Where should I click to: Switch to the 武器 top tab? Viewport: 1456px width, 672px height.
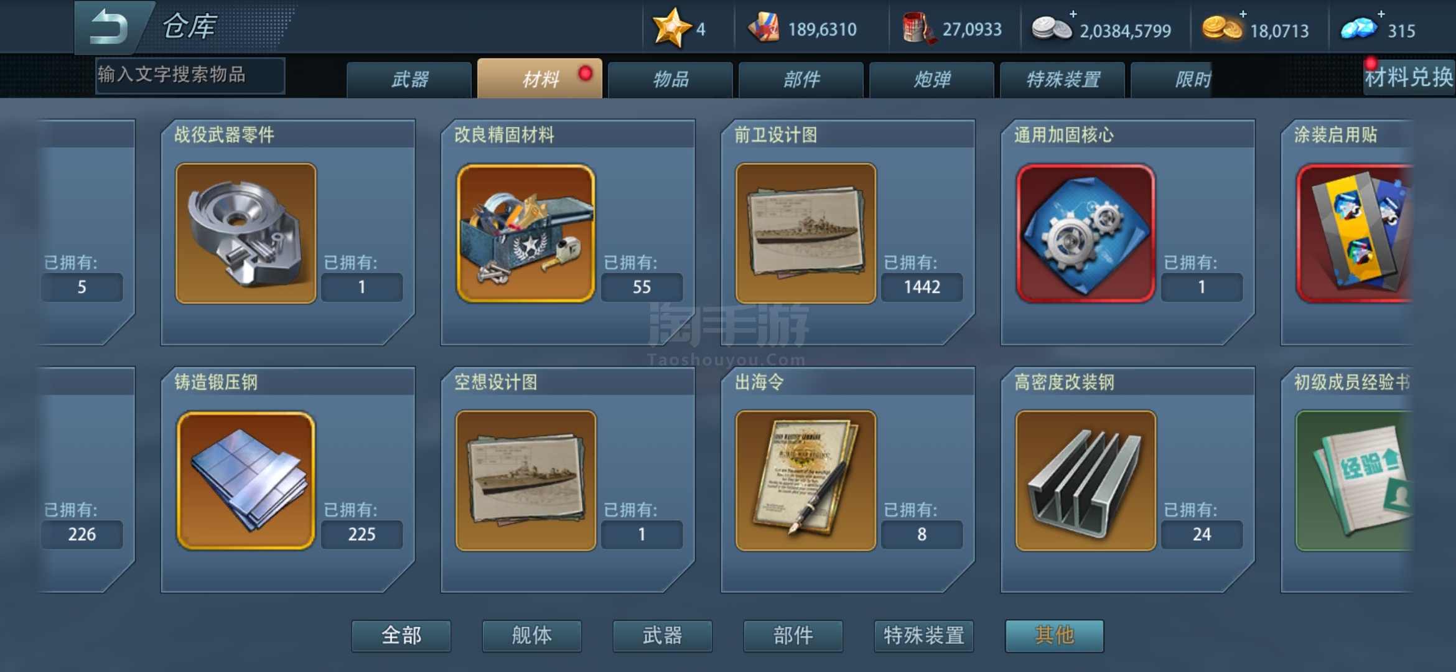tap(409, 80)
